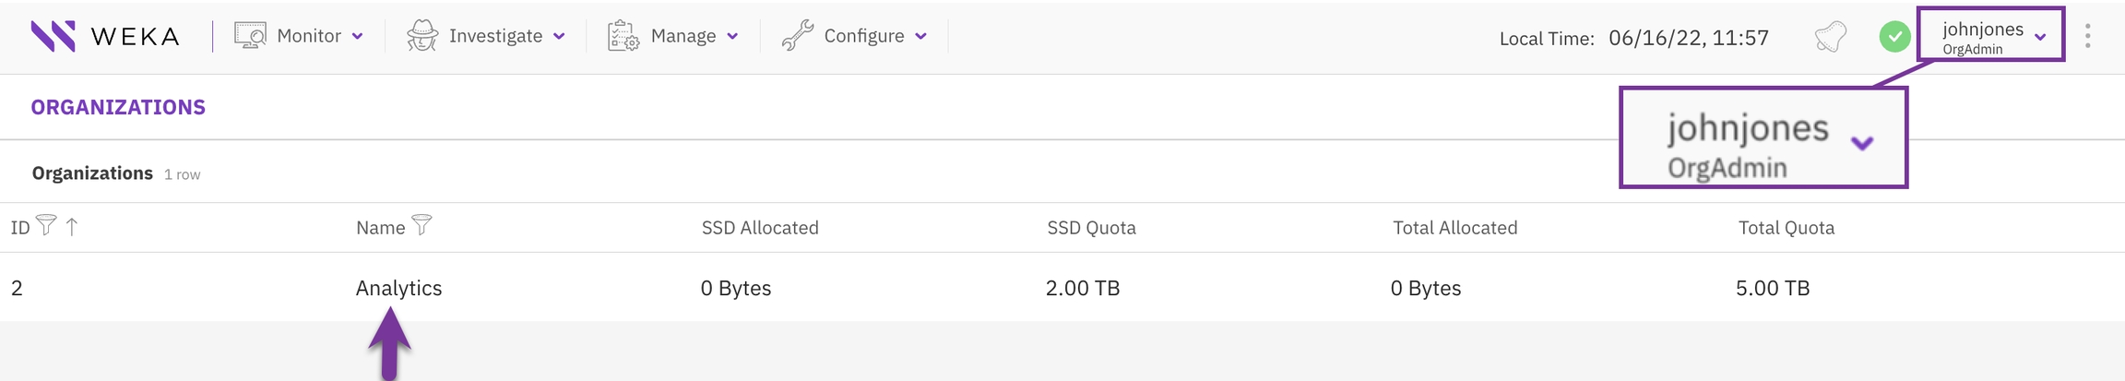Click the WEKA logo icon
Screen dimensions: 2125x381
(53, 36)
